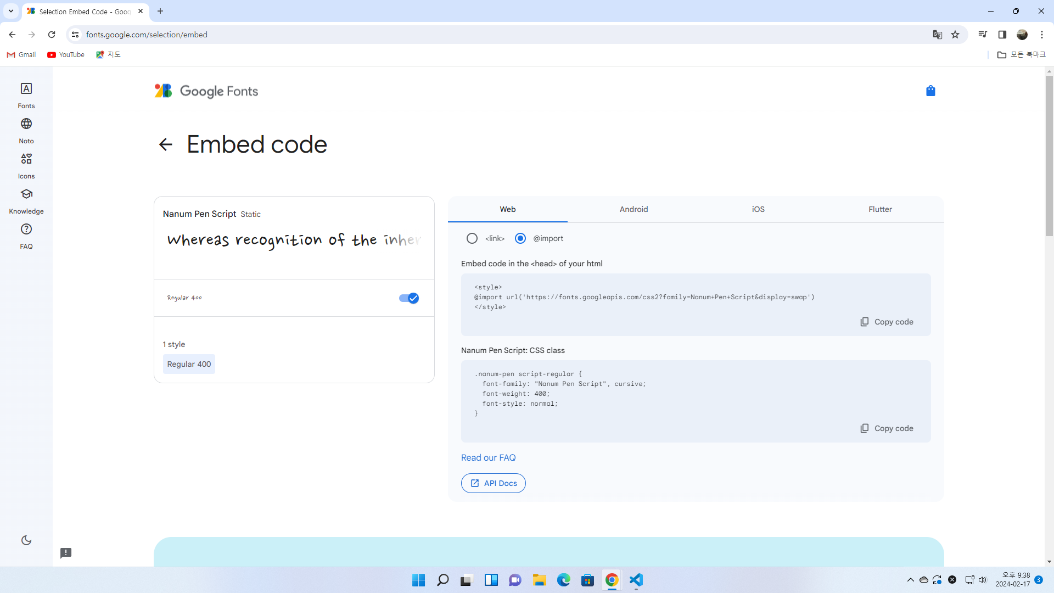Copy the @import style embed code
1054x593 pixels.
tap(887, 322)
